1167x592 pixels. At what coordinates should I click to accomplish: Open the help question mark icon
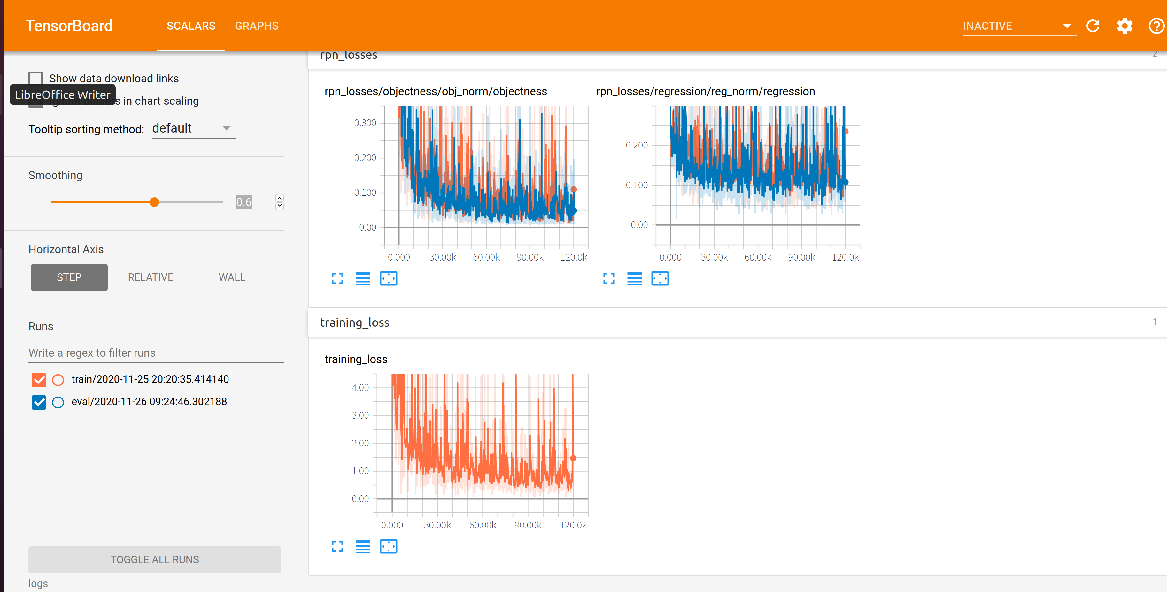[1156, 26]
